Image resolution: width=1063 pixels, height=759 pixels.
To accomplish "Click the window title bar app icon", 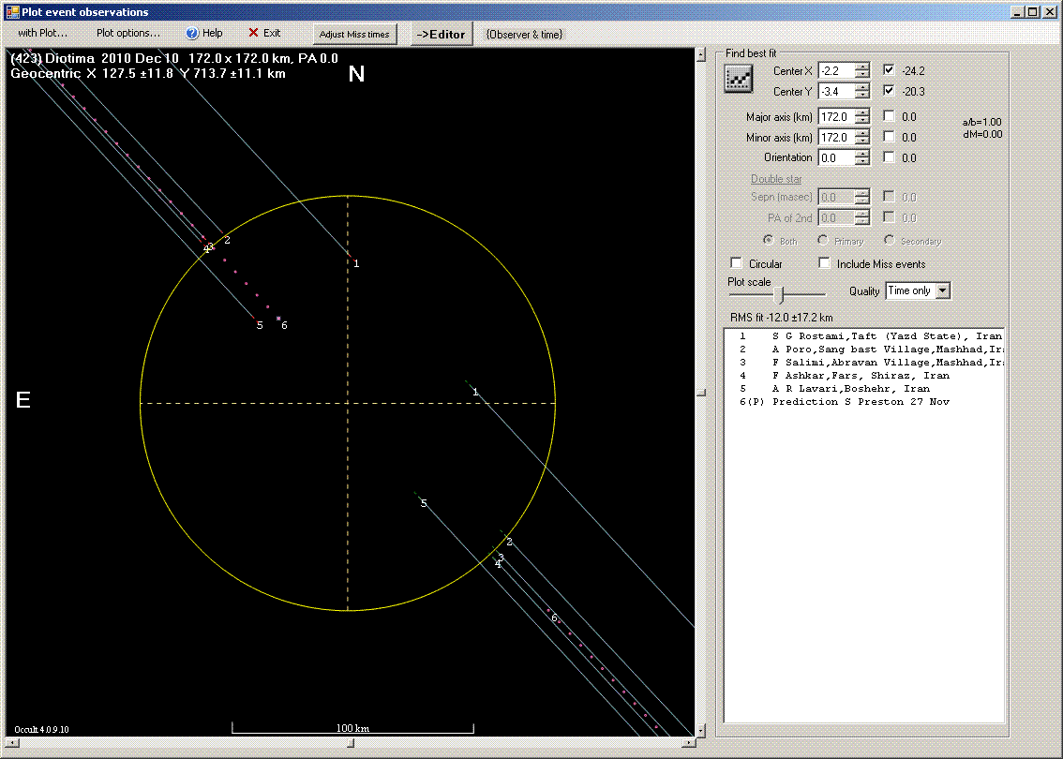I will (x=12, y=11).
